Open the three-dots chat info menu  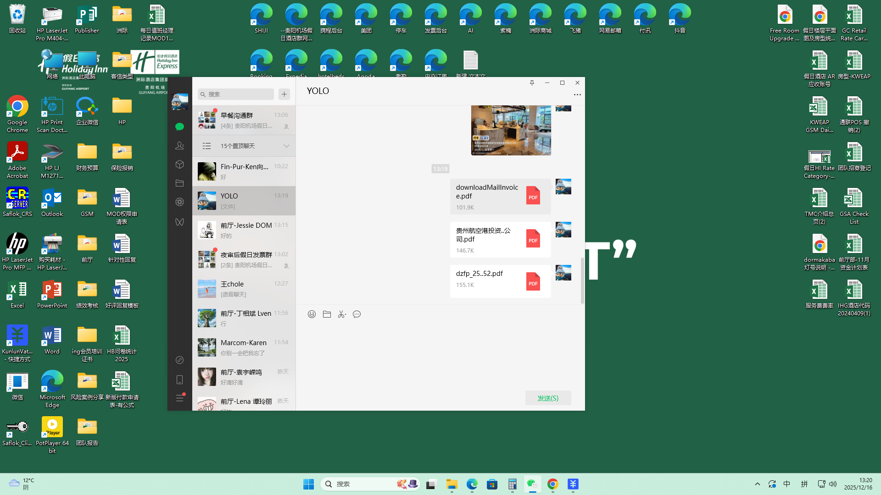click(x=577, y=95)
